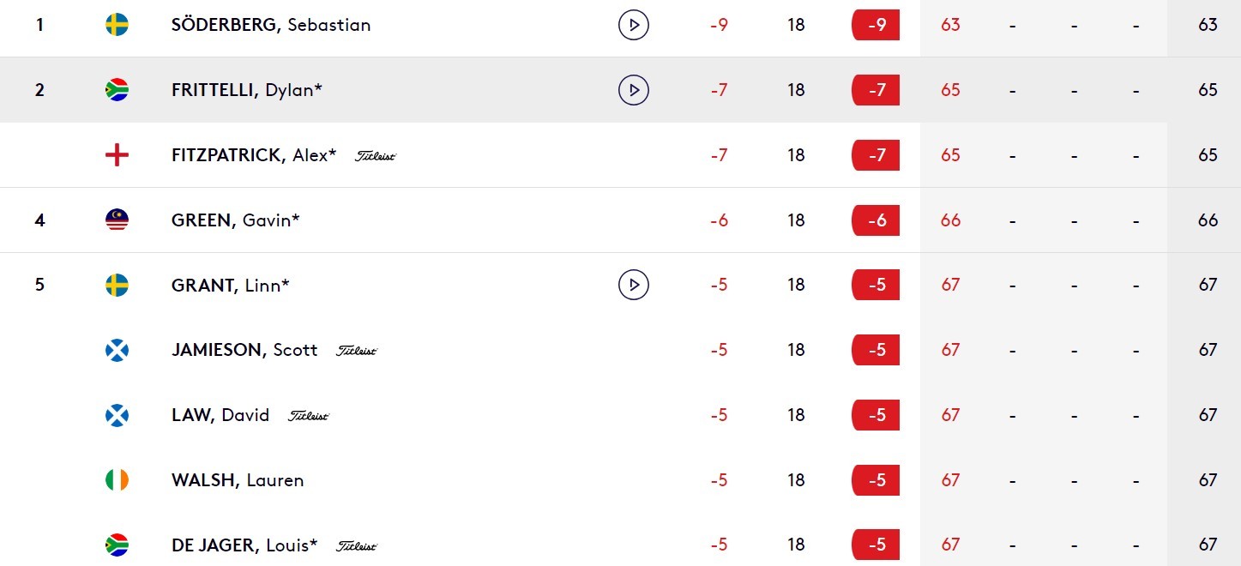Click Titleist logo next to David Law
The height and width of the screenshot is (566, 1241).
[309, 416]
